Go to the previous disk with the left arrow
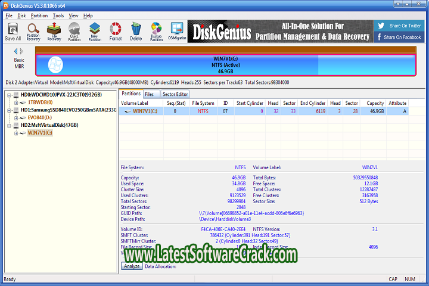Image resolution: width=429 pixels, height=286 pixels. click(15, 51)
